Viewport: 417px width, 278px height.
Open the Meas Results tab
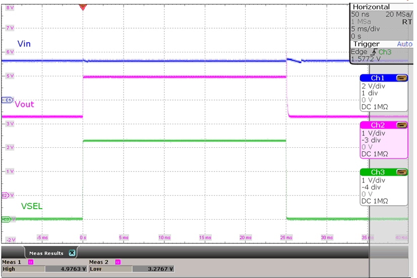pyautogui.click(x=46, y=253)
